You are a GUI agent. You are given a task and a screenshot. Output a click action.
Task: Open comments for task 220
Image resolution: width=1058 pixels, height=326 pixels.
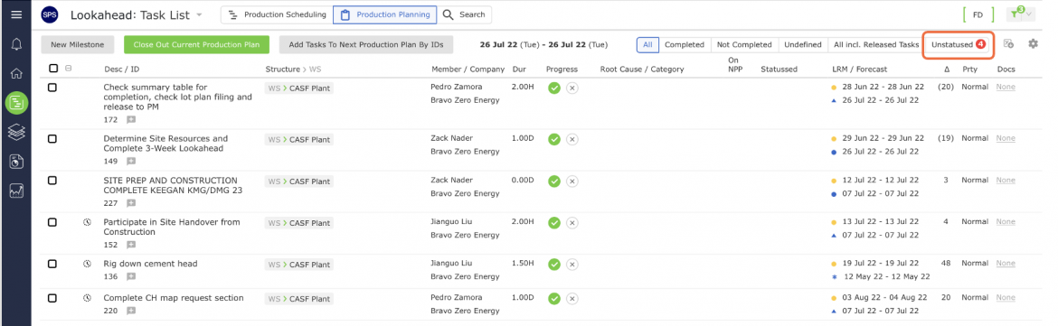(131, 312)
